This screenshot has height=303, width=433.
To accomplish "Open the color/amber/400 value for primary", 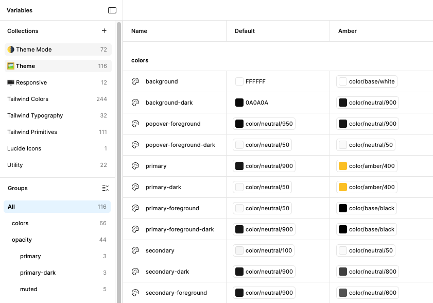I will coord(367,166).
